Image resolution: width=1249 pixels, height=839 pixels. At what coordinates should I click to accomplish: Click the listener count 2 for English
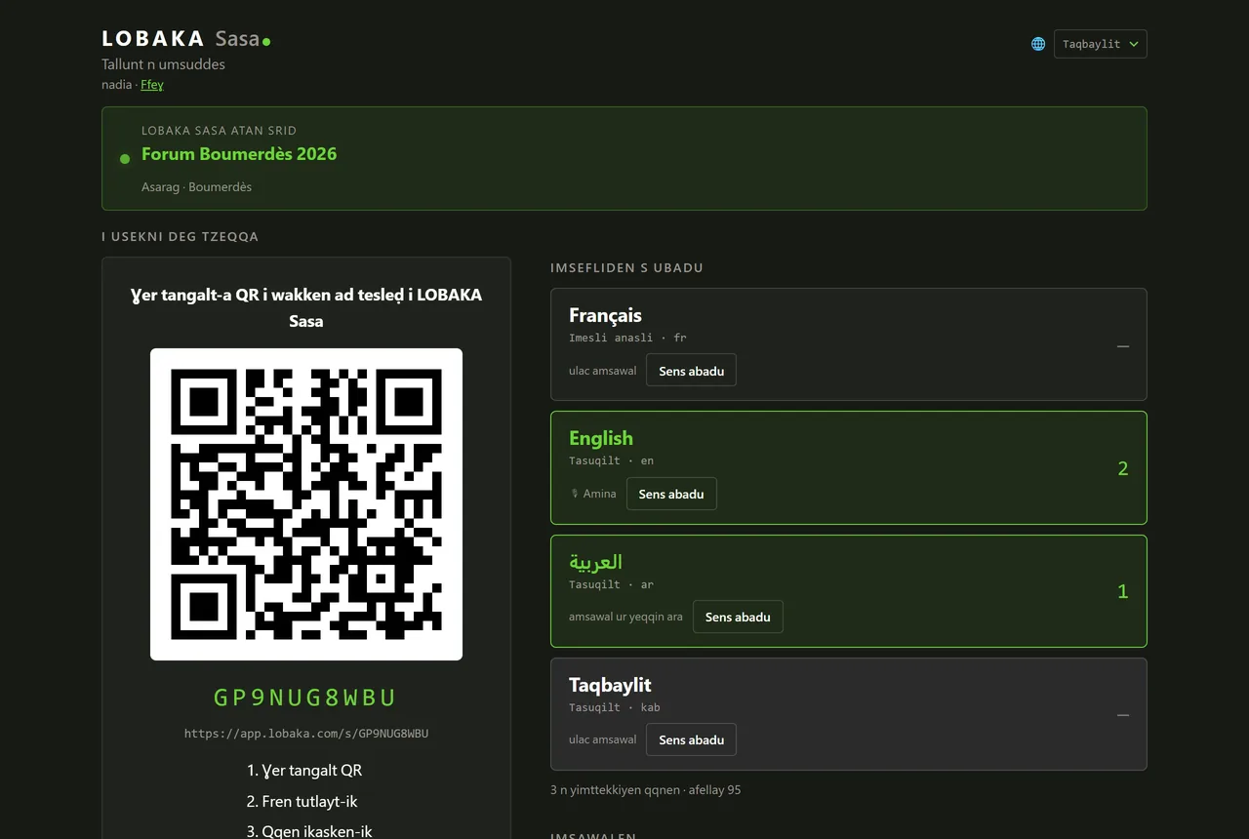1123,468
